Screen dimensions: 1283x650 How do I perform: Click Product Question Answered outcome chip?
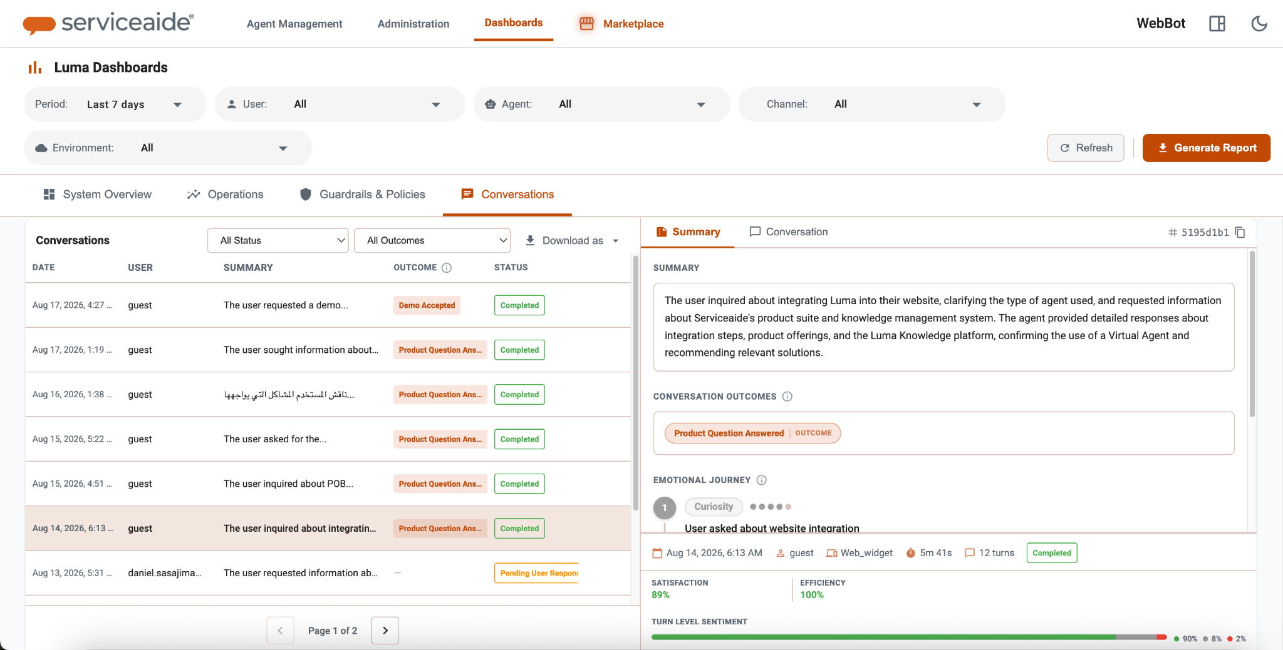752,434
